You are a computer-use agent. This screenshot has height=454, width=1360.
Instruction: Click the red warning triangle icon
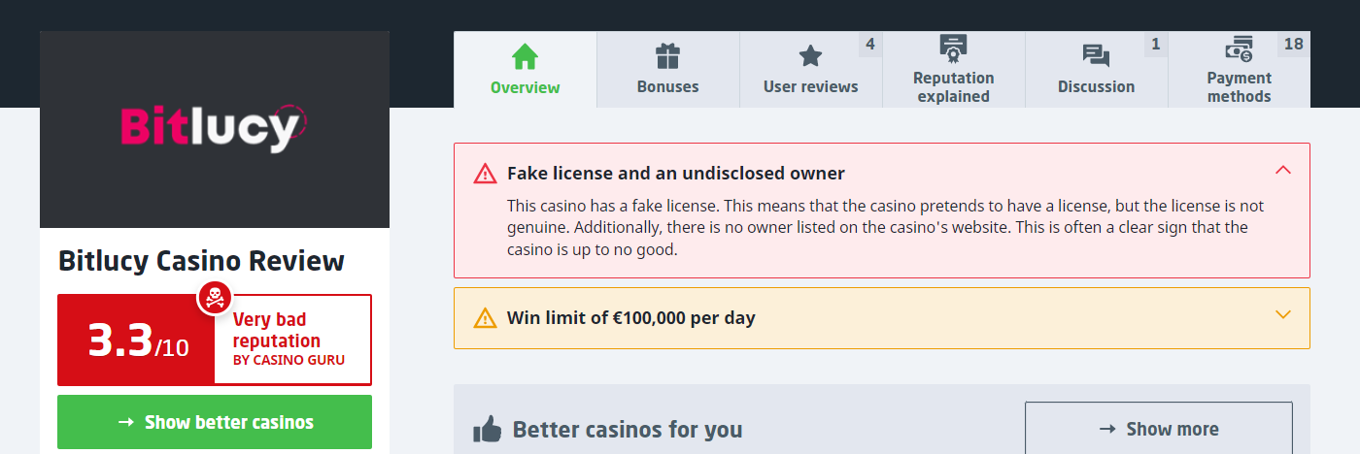pyautogui.click(x=485, y=175)
